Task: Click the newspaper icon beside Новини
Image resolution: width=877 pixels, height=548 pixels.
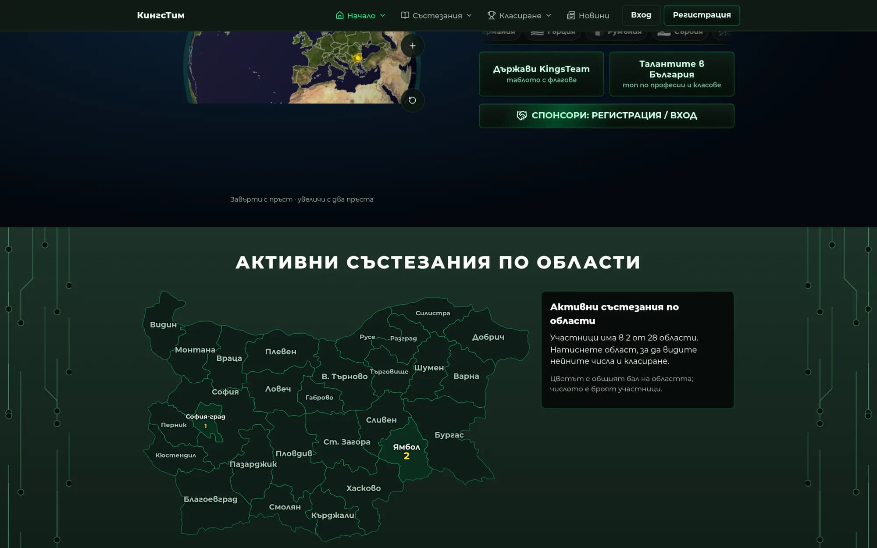Action: click(x=571, y=15)
